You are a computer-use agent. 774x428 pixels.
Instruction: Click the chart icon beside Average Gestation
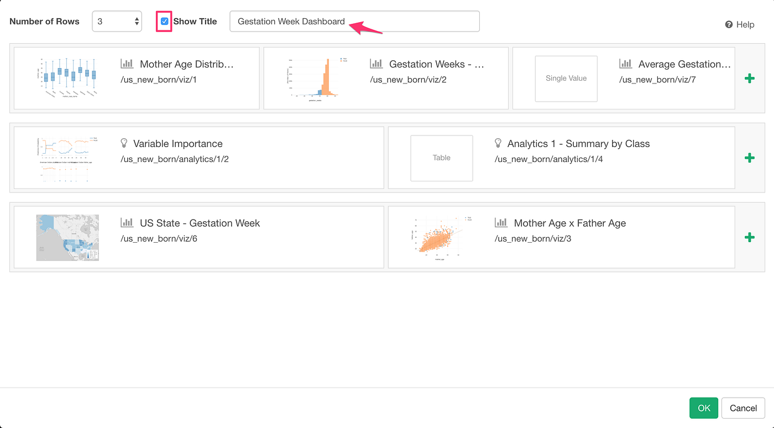click(x=626, y=64)
